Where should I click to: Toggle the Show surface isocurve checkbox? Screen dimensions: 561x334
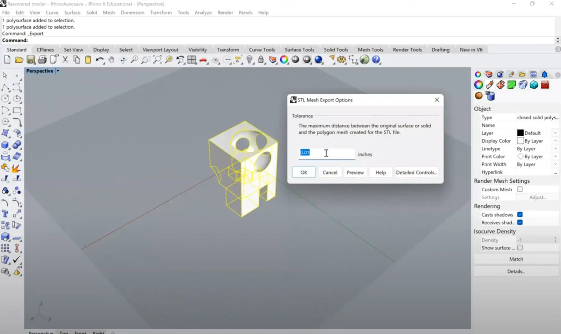point(520,248)
